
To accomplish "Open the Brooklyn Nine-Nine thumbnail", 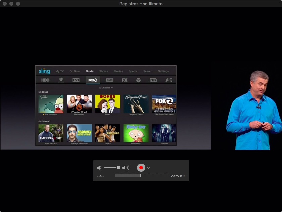I will click(x=79, y=133).
